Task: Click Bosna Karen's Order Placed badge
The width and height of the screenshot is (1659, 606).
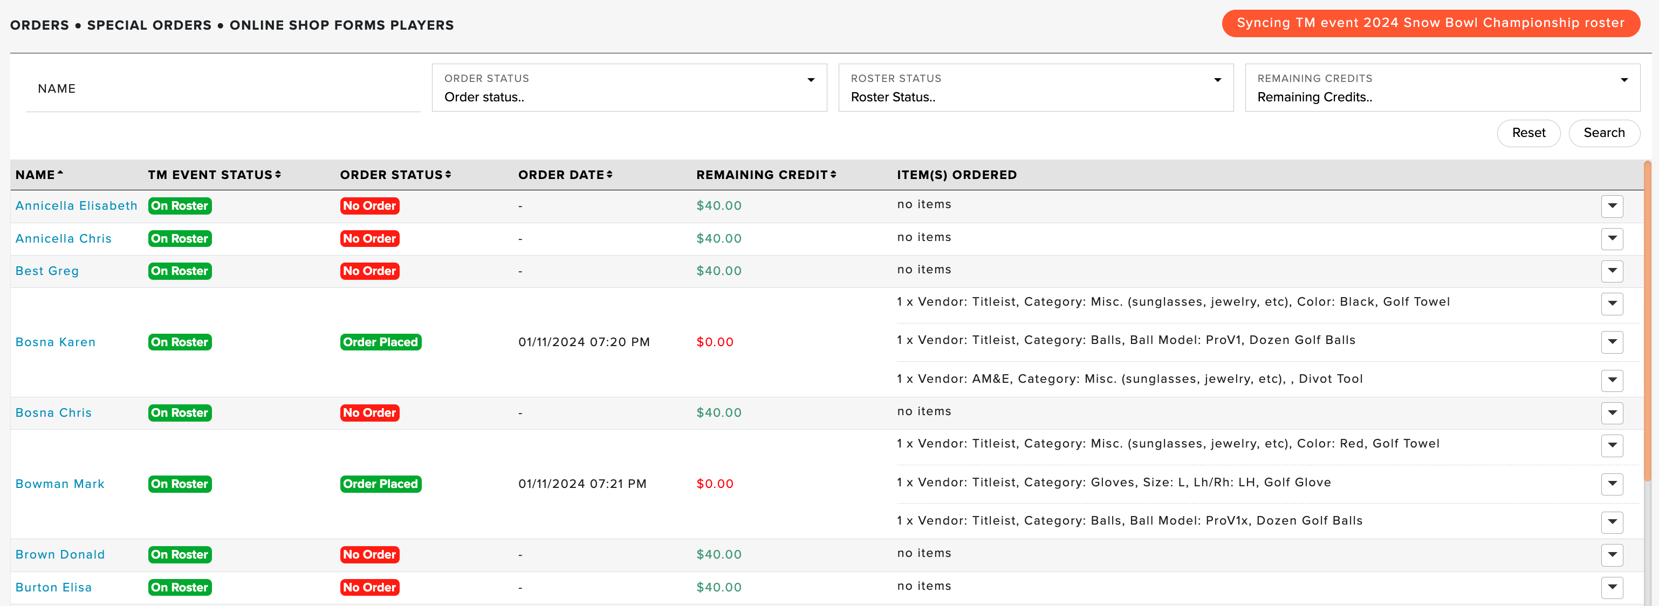Action: 381,342
